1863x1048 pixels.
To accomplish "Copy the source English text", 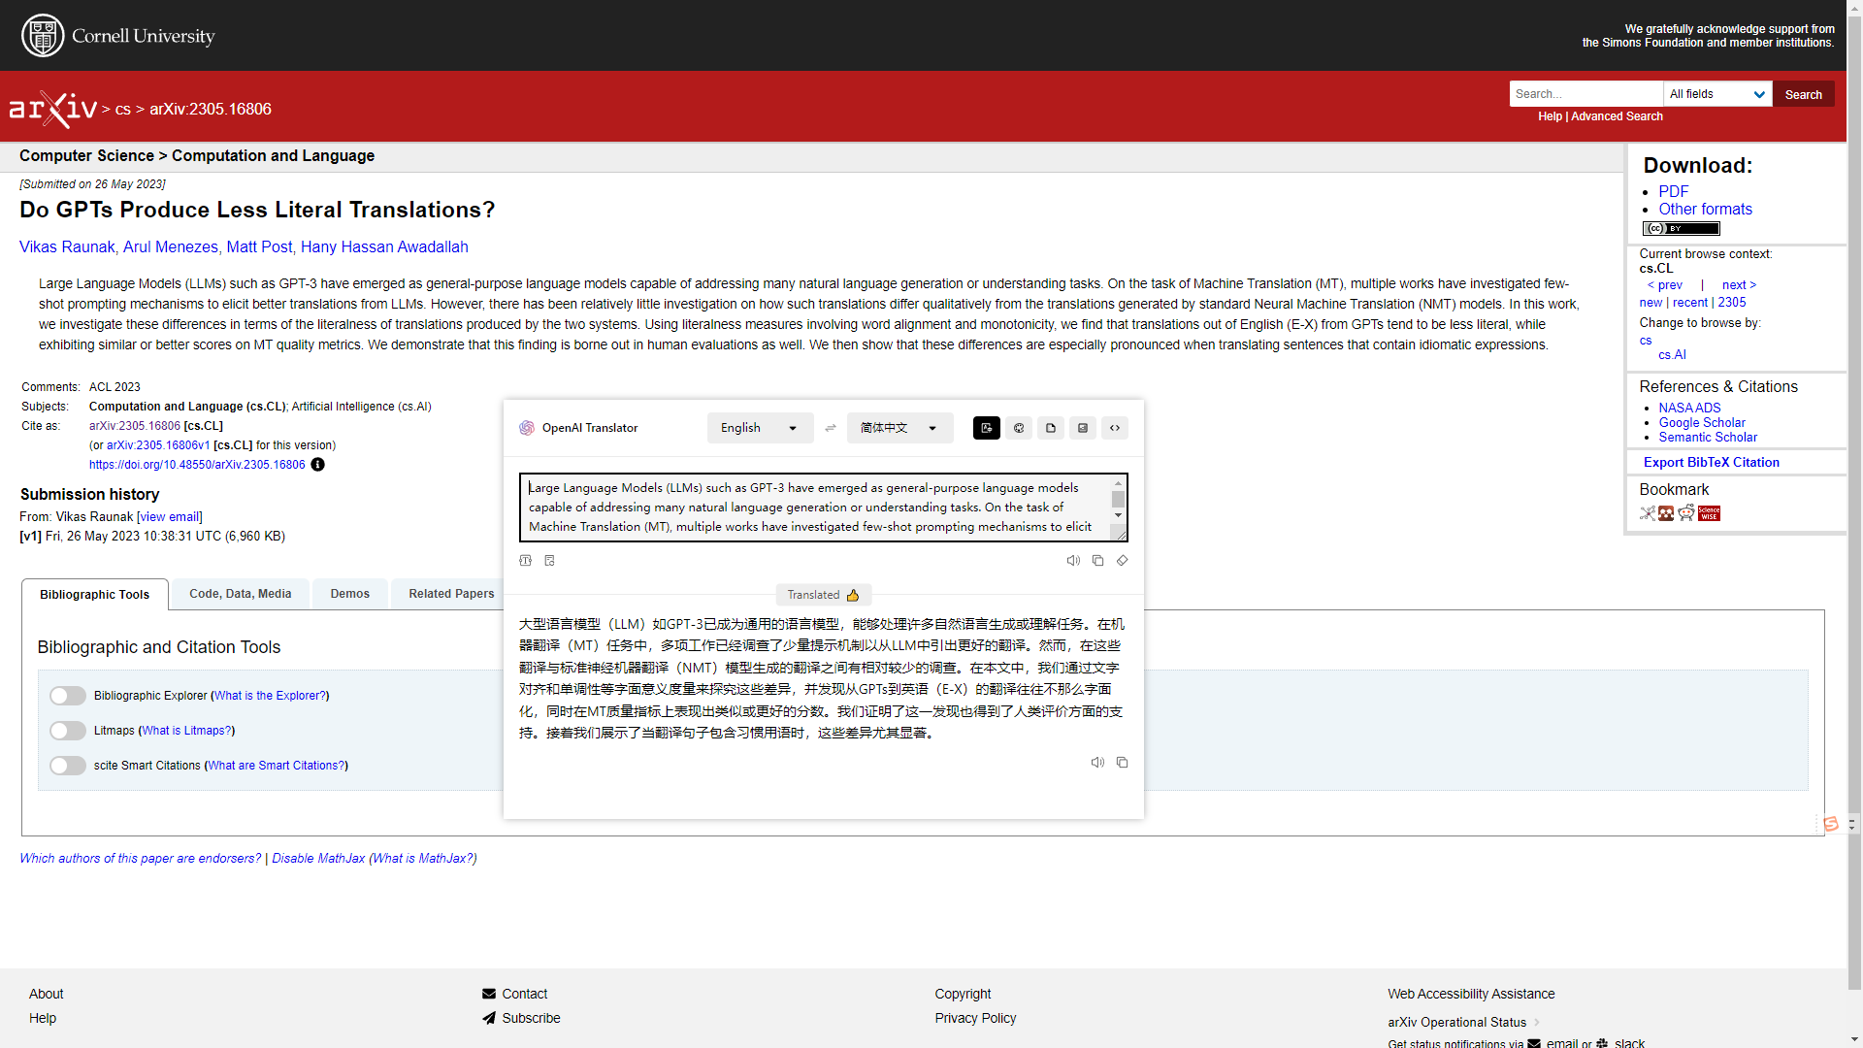I will tap(1097, 561).
